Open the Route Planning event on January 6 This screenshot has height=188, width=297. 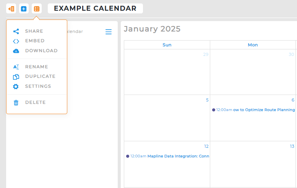point(264,110)
